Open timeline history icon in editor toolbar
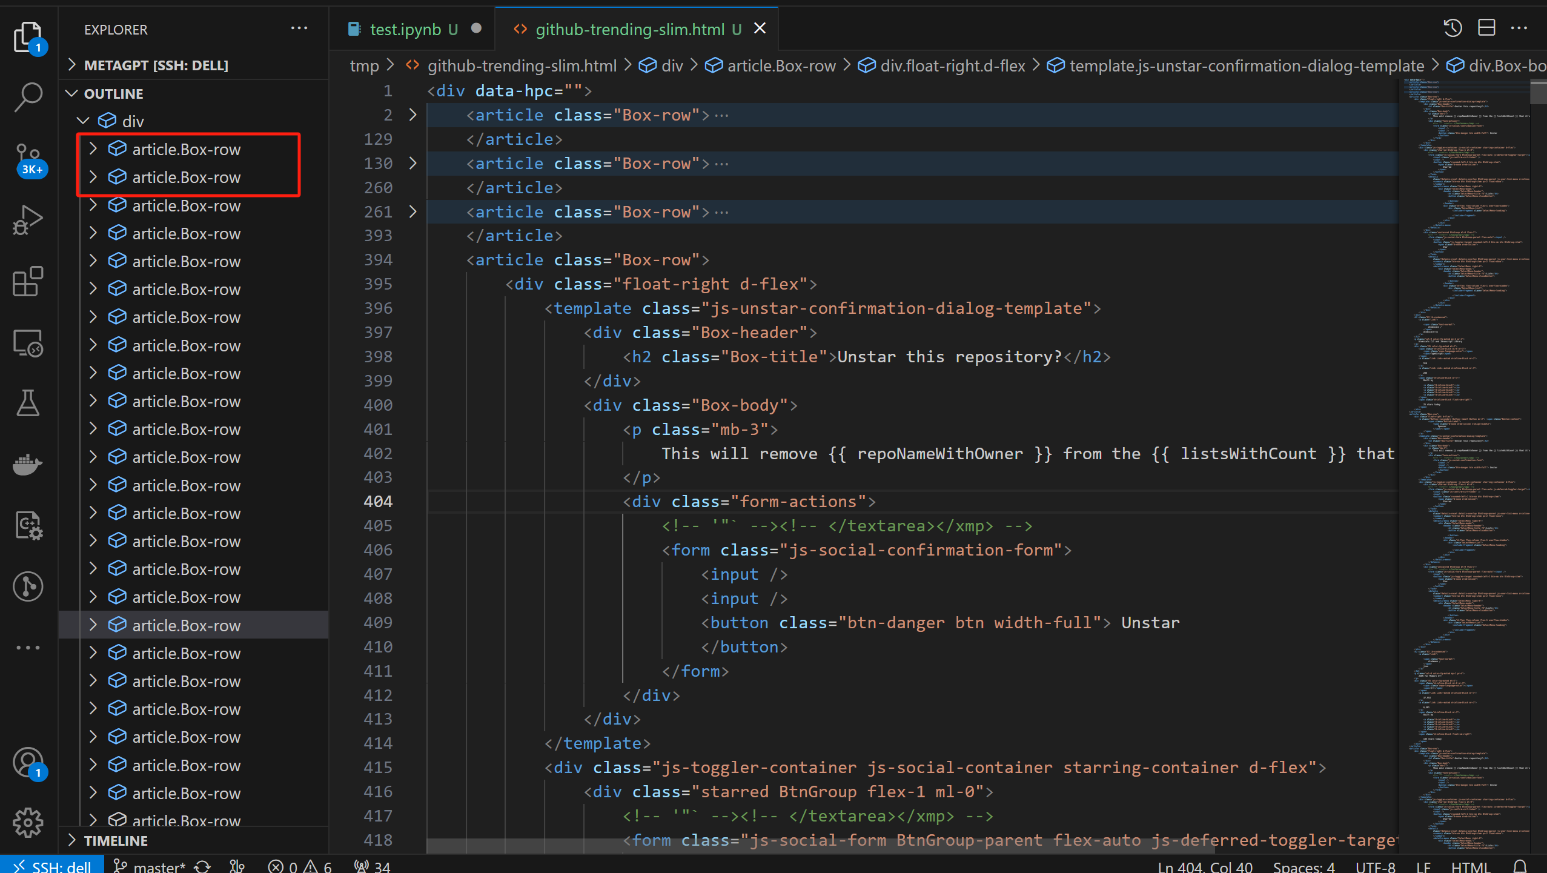1547x873 pixels. 1453,28
